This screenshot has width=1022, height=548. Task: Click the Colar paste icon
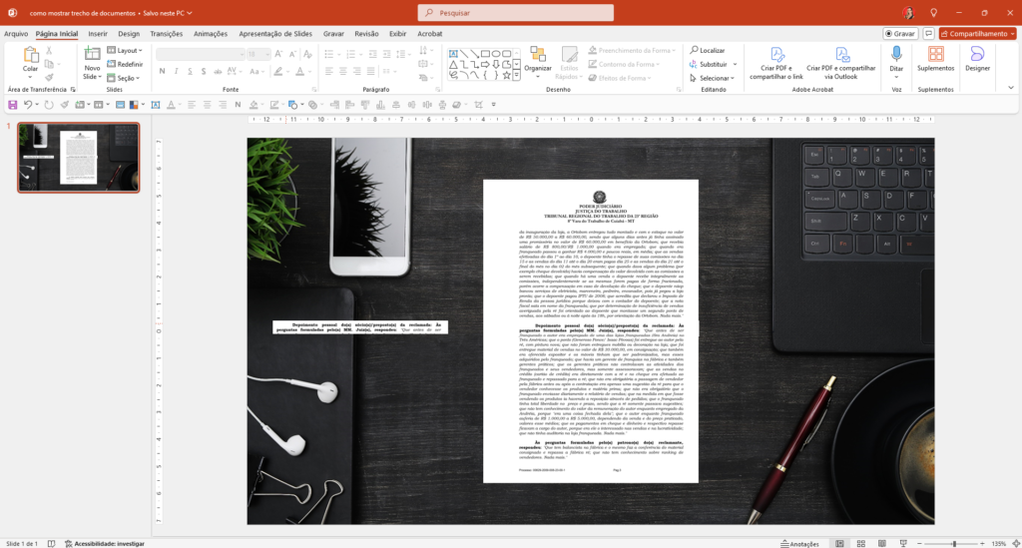(x=31, y=55)
